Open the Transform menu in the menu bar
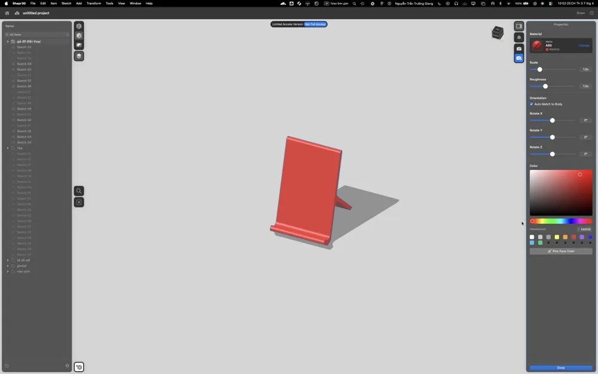The height and width of the screenshot is (374, 598). pos(93,3)
